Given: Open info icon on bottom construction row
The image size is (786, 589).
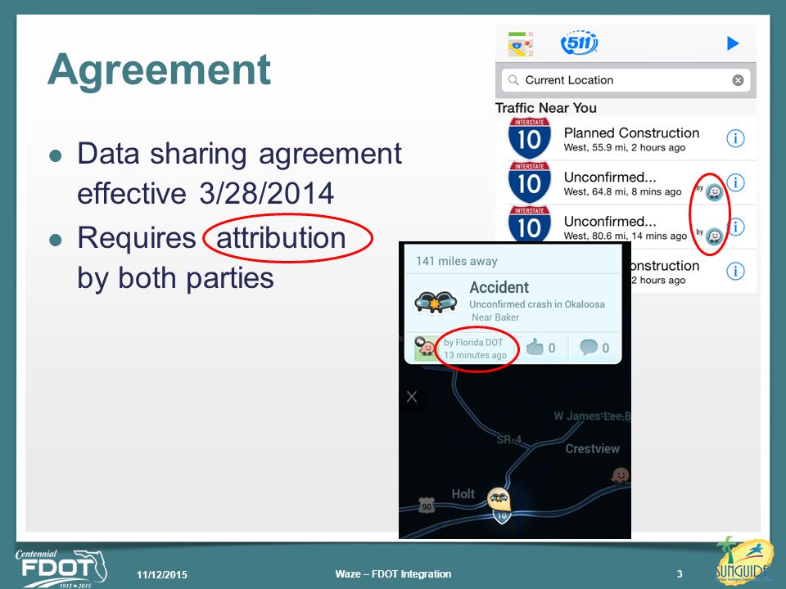Looking at the screenshot, I should 735,271.
